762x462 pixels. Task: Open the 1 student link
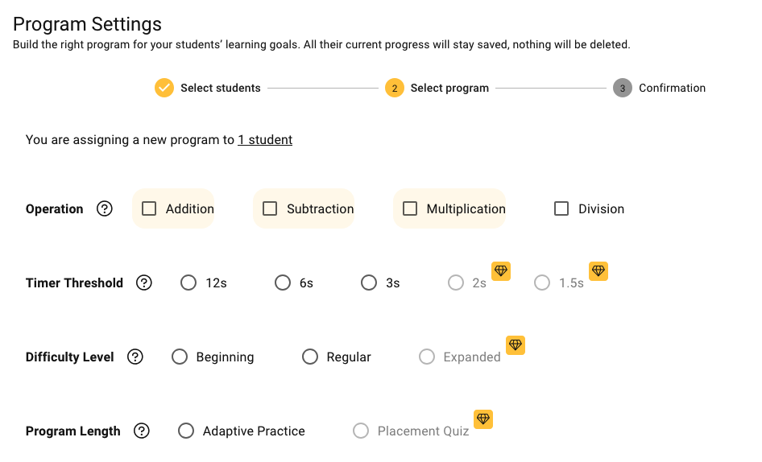(x=265, y=140)
